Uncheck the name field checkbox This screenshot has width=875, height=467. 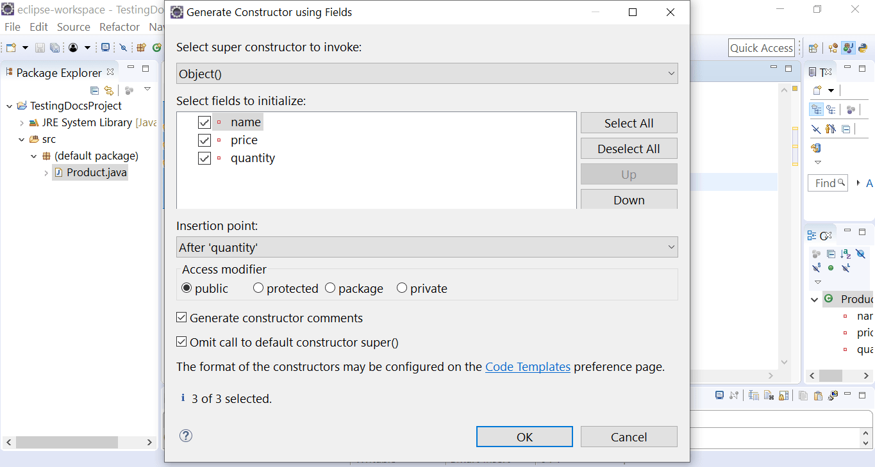pos(204,122)
